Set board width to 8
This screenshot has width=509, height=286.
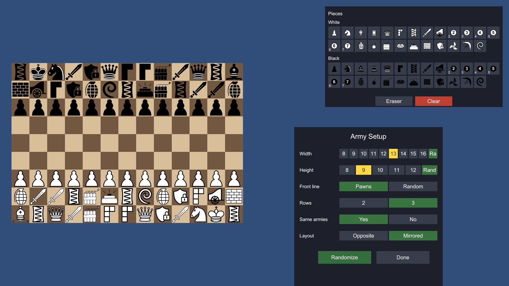pyautogui.click(x=344, y=154)
